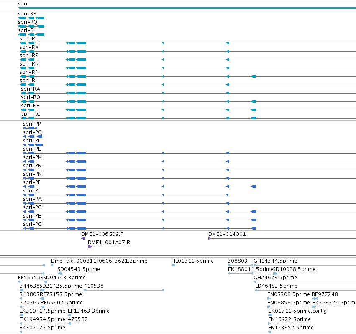
Task: Select transcript spri-RO label
Action: point(31,97)
